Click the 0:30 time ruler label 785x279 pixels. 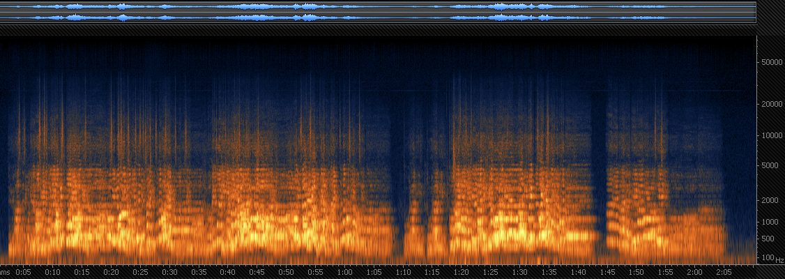point(169,272)
